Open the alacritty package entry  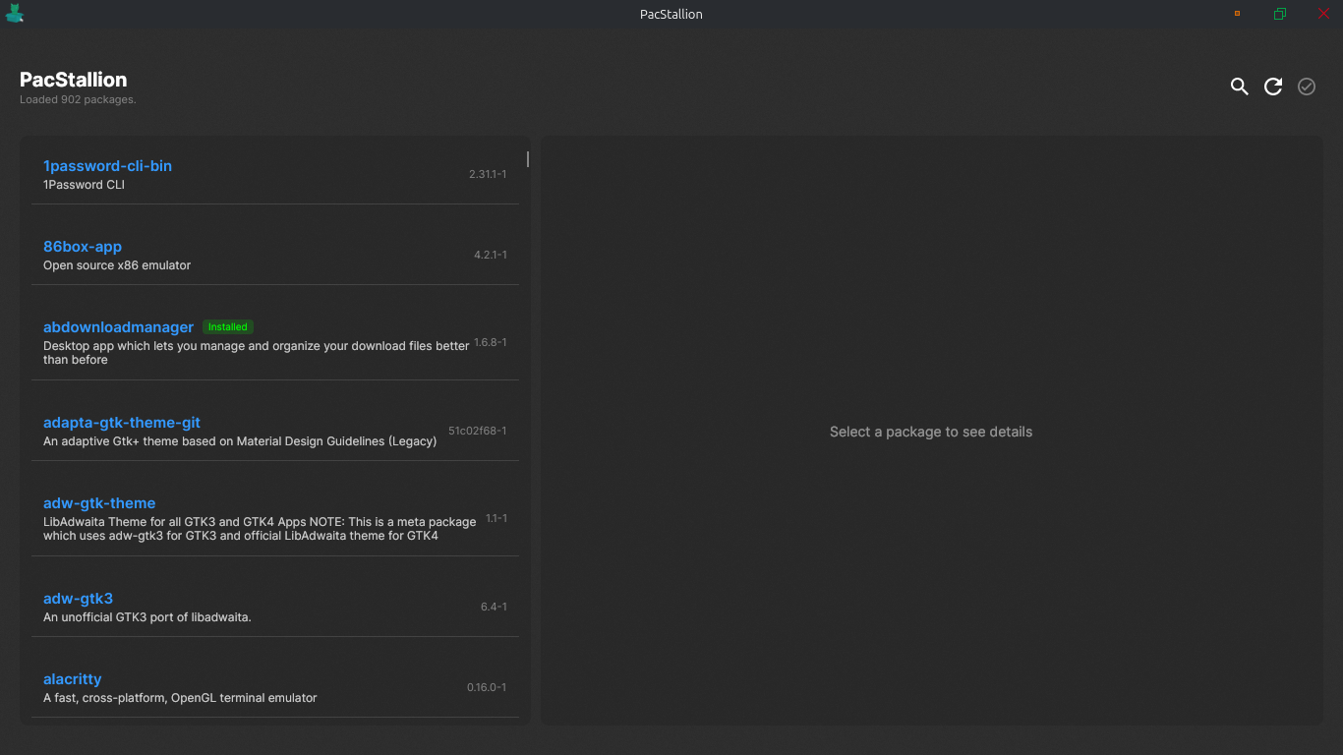click(275, 687)
